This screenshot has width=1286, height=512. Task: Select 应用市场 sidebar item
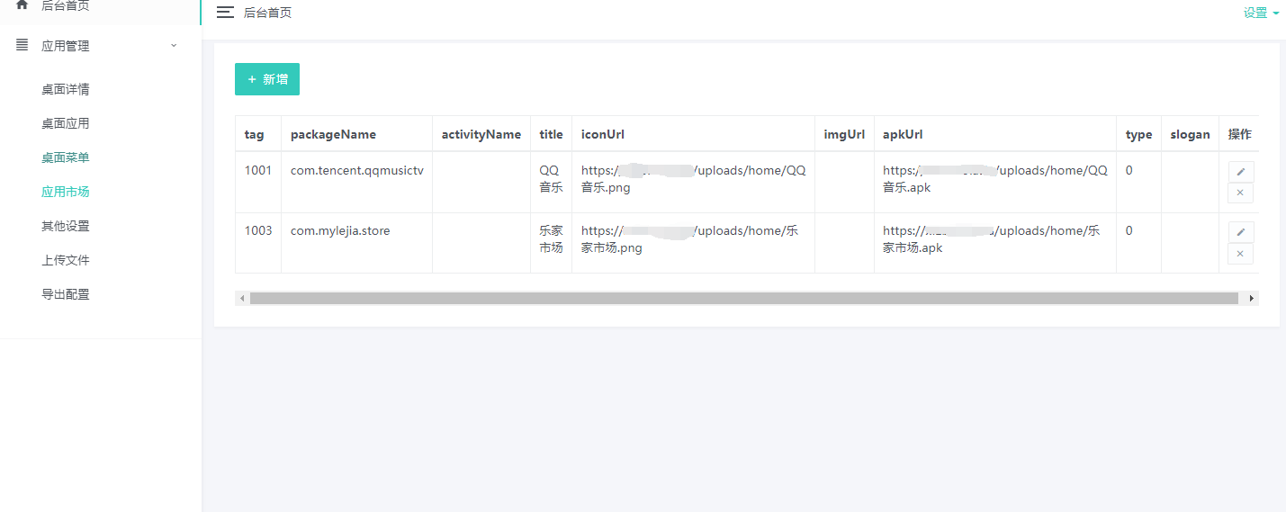pyautogui.click(x=66, y=192)
